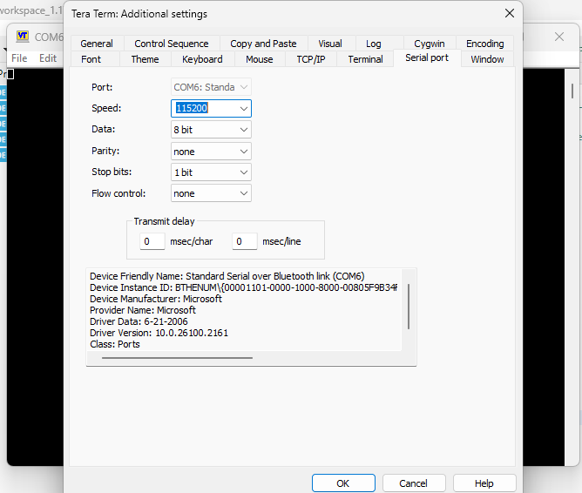The image size is (582, 493).
Task: Switch to the TCP/IP tab
Action: (x=311, y=59)
